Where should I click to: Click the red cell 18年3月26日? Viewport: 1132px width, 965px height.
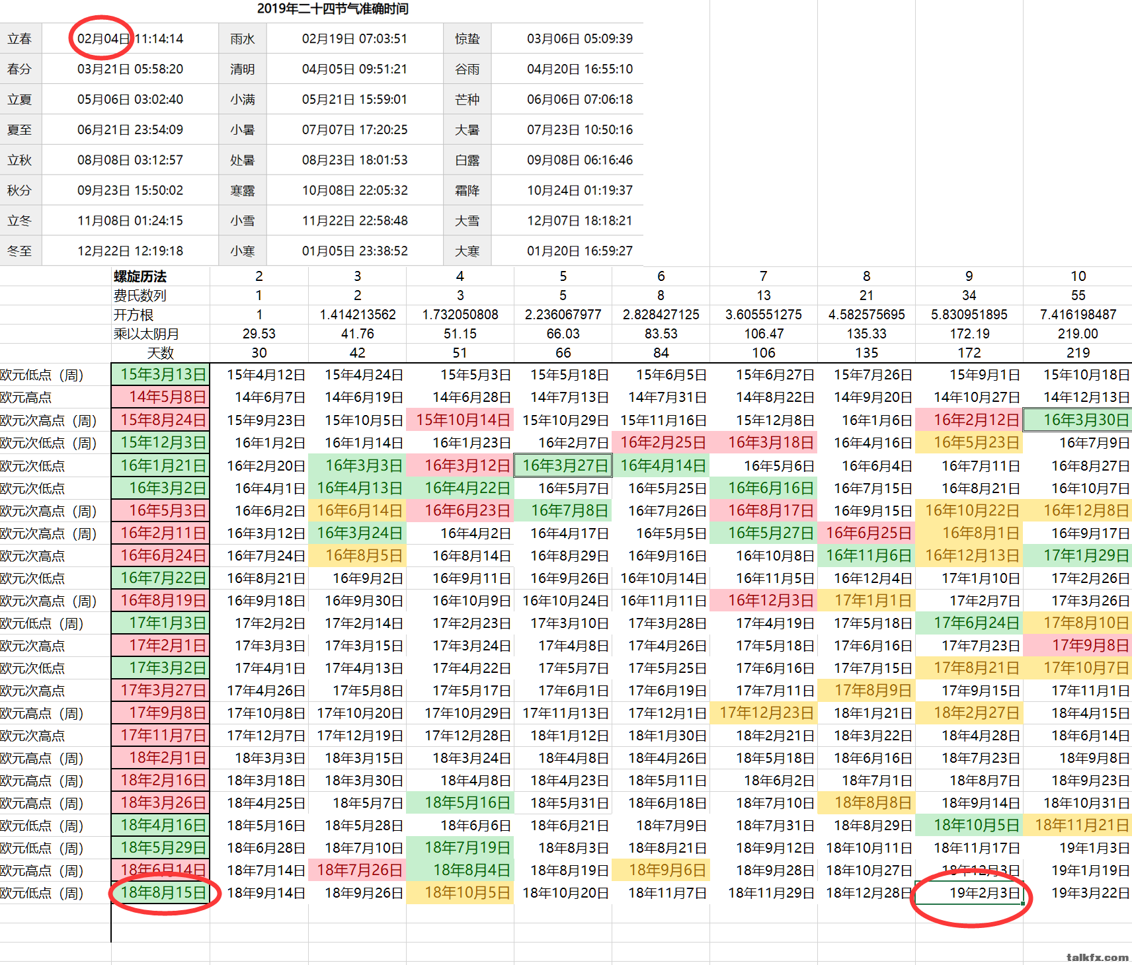161,802
